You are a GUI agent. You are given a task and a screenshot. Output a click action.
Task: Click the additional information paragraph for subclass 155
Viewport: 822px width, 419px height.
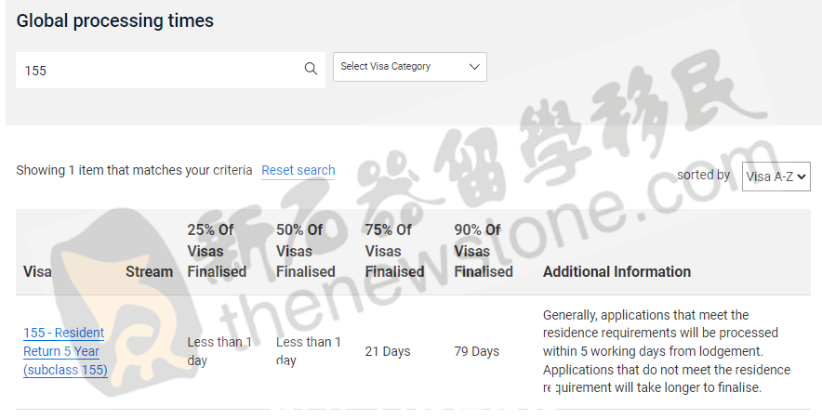pos(667,351)
